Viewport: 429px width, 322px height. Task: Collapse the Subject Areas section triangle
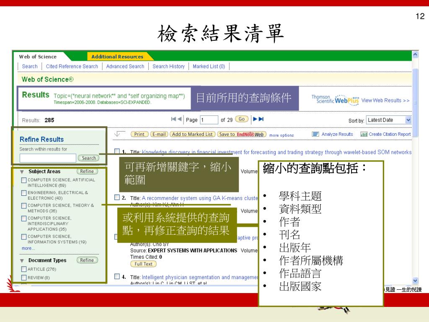click(22, 172)
